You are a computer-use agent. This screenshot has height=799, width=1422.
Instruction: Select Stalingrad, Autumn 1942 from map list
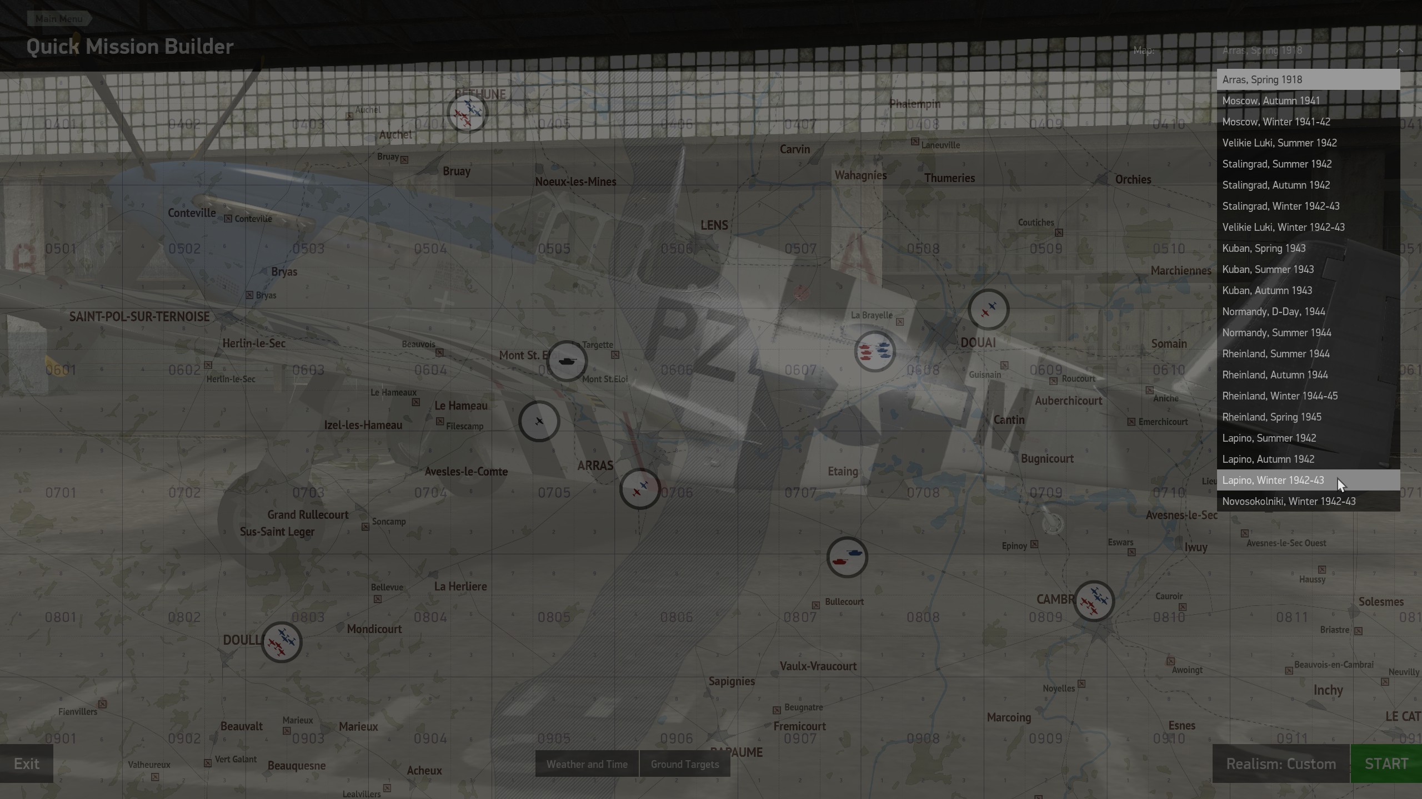click(x=1275, y=185)
